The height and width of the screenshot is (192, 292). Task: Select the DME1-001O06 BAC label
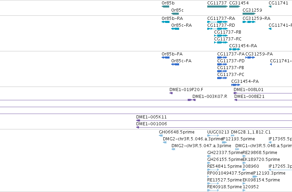point(152,124)
